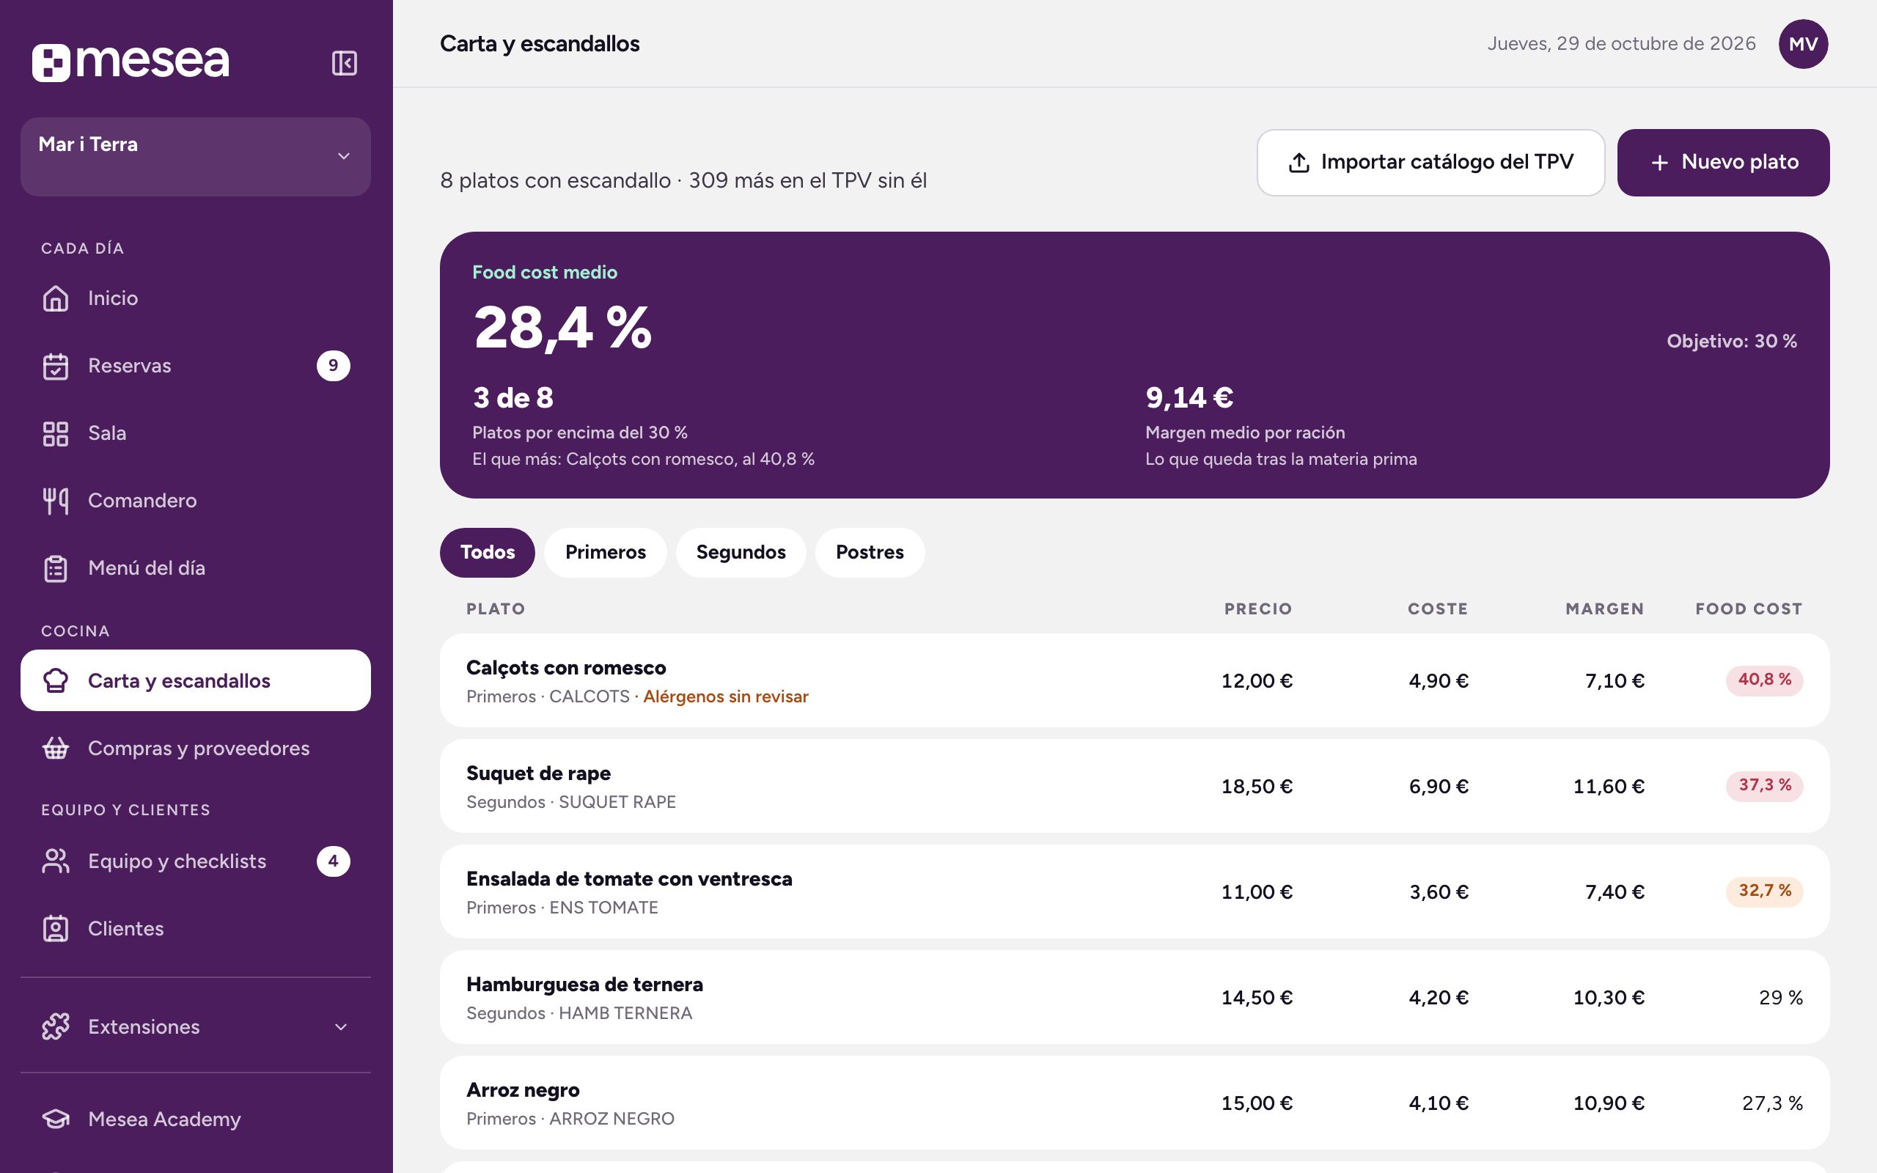Filter dishes by Primeros
Image resolution: width=1877 pixels, height=1173 pixels.
[x=605, y=552]
